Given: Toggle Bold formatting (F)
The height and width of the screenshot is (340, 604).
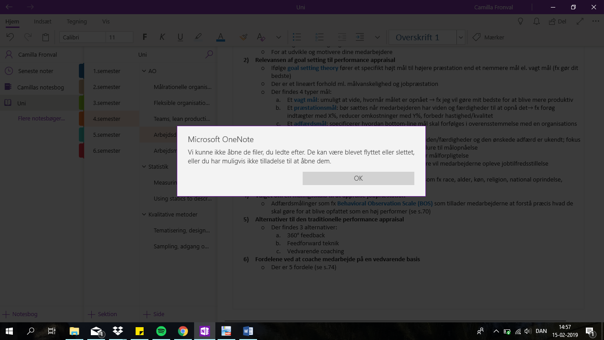Looking at the screenshot, I should pos(144,37).
